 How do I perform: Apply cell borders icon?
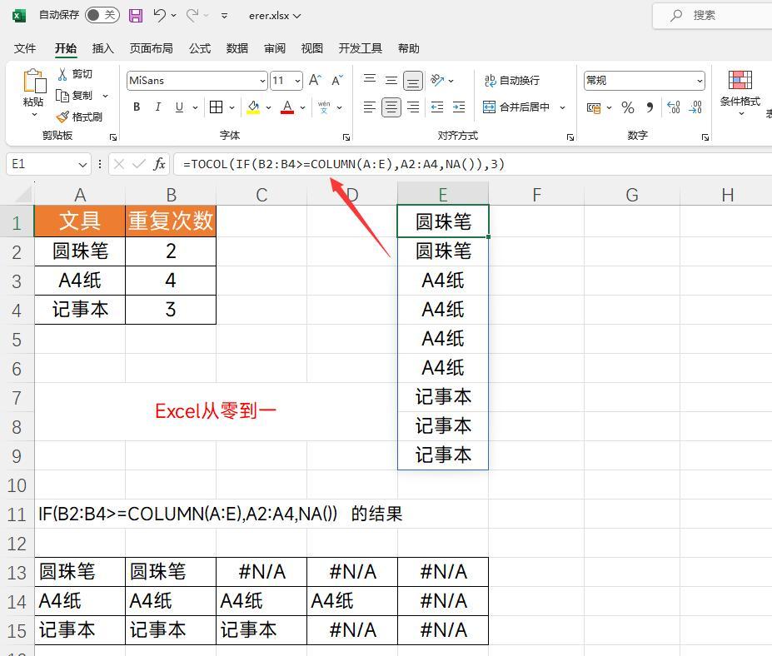216,107
